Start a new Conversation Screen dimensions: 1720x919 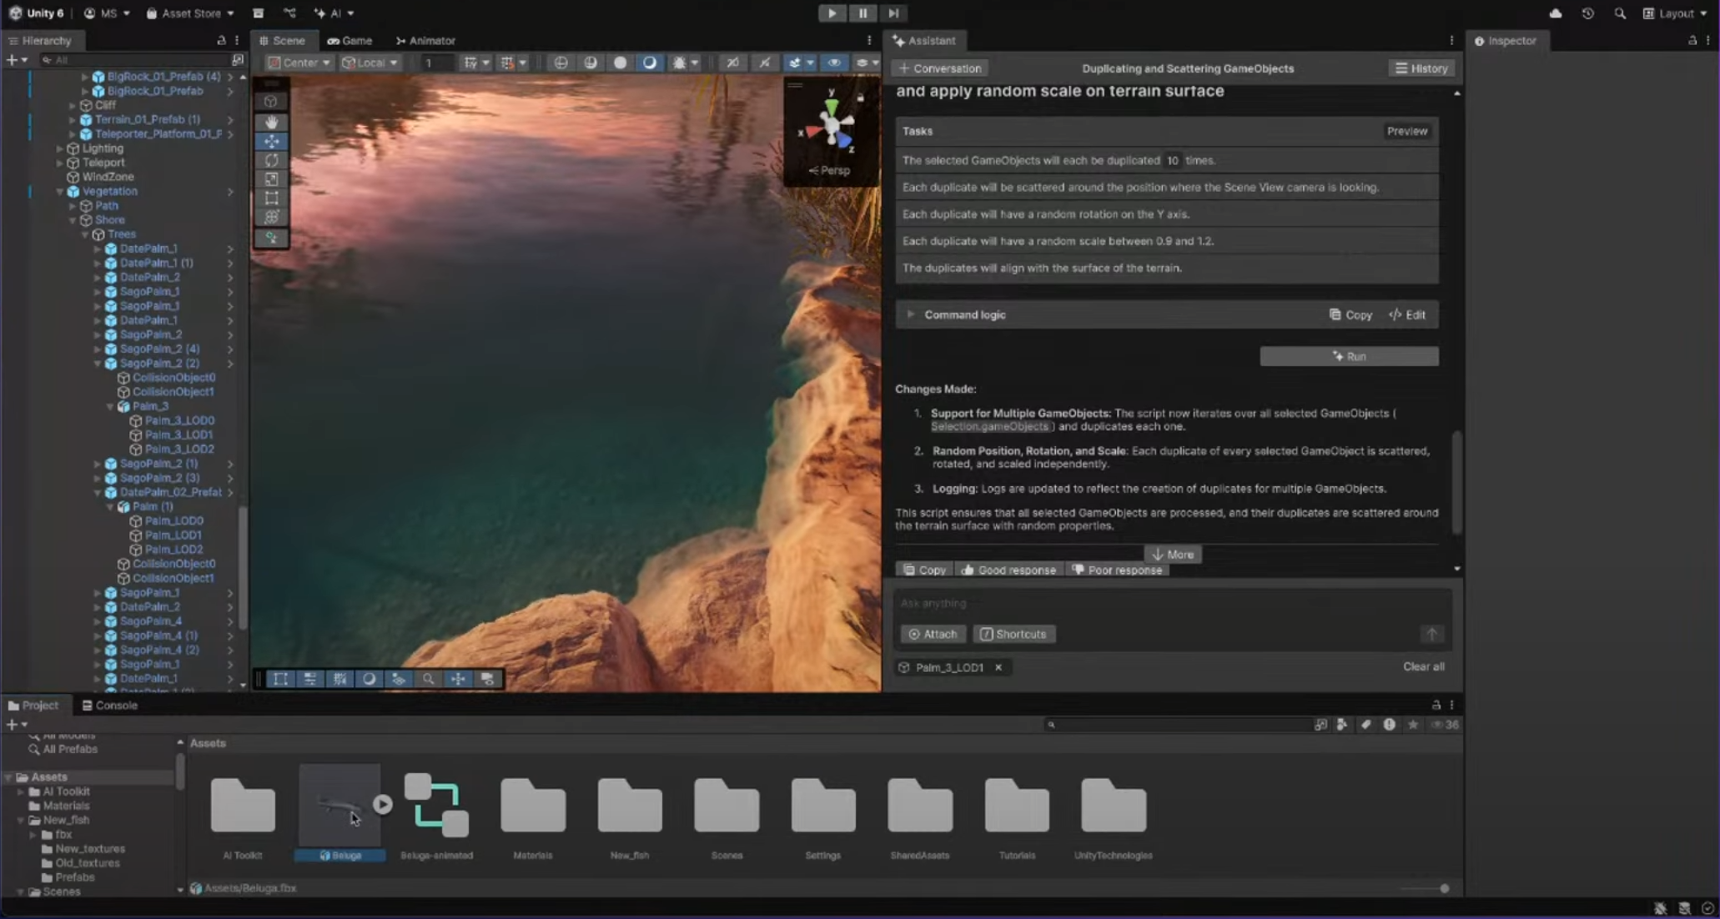(x=940, y=68)
